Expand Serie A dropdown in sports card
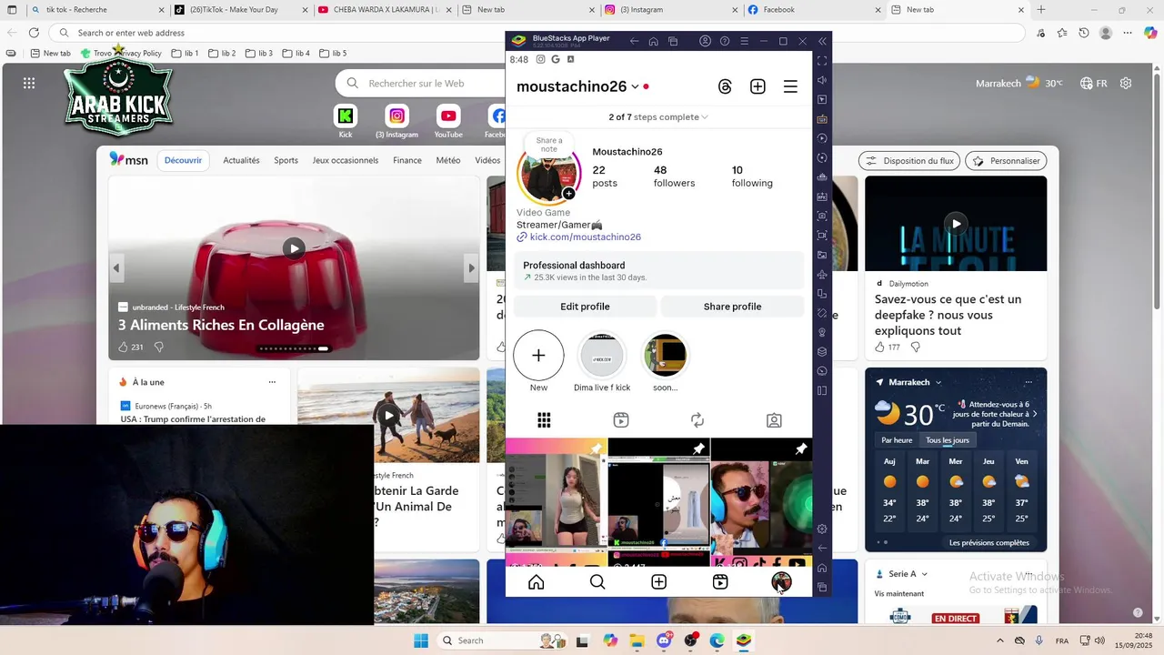This screenshot has height=655, width=1164. 925,574
